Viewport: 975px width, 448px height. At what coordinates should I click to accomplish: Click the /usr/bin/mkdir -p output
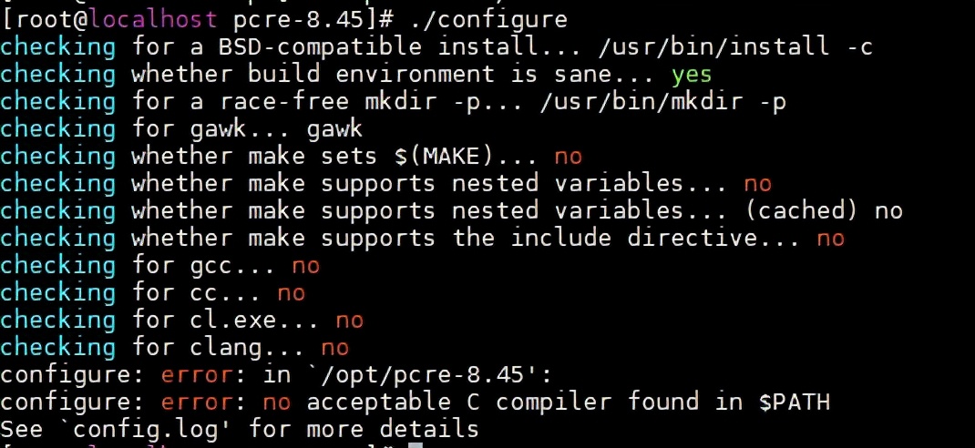coord(662,102)
